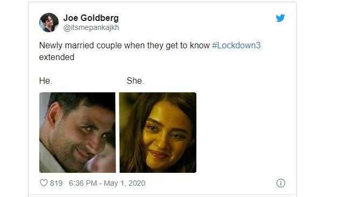
Task: Click the Joe Goldberg display name
Action: (91, 18)
